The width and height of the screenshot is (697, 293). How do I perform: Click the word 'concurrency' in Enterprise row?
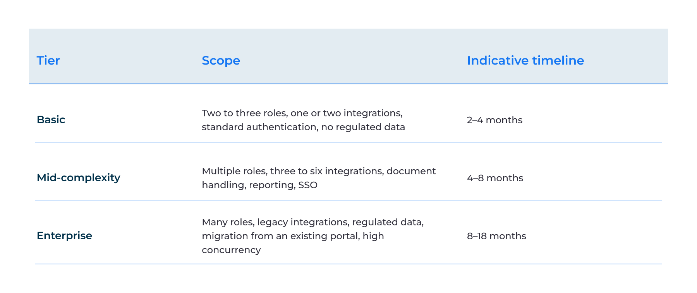pos(231,250)
